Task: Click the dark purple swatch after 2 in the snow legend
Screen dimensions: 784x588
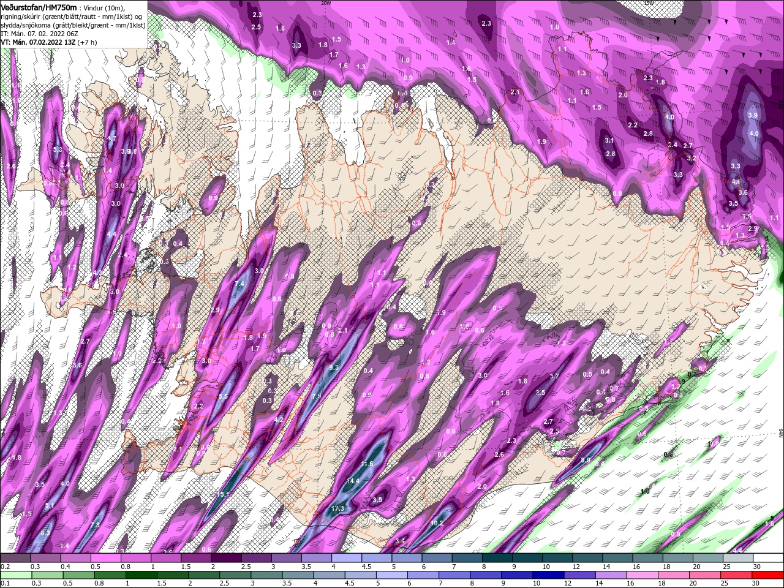Action: click(x=226, y=558)
